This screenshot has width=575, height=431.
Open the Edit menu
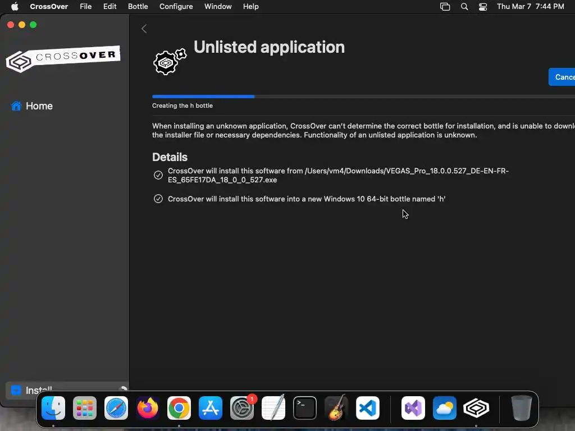coord(109,6)
